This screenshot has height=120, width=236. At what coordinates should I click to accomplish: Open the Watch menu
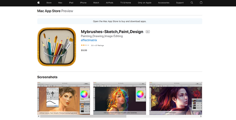96,3
